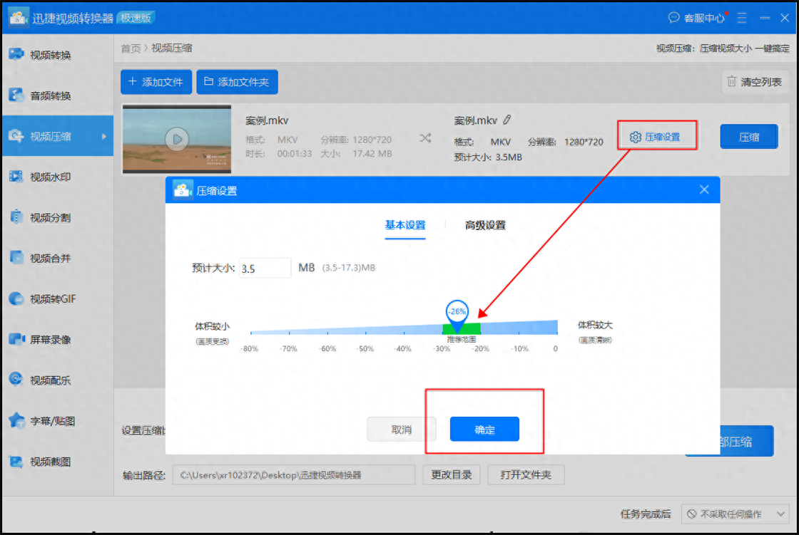Click 清空列表 trash button

click(755, 81)
